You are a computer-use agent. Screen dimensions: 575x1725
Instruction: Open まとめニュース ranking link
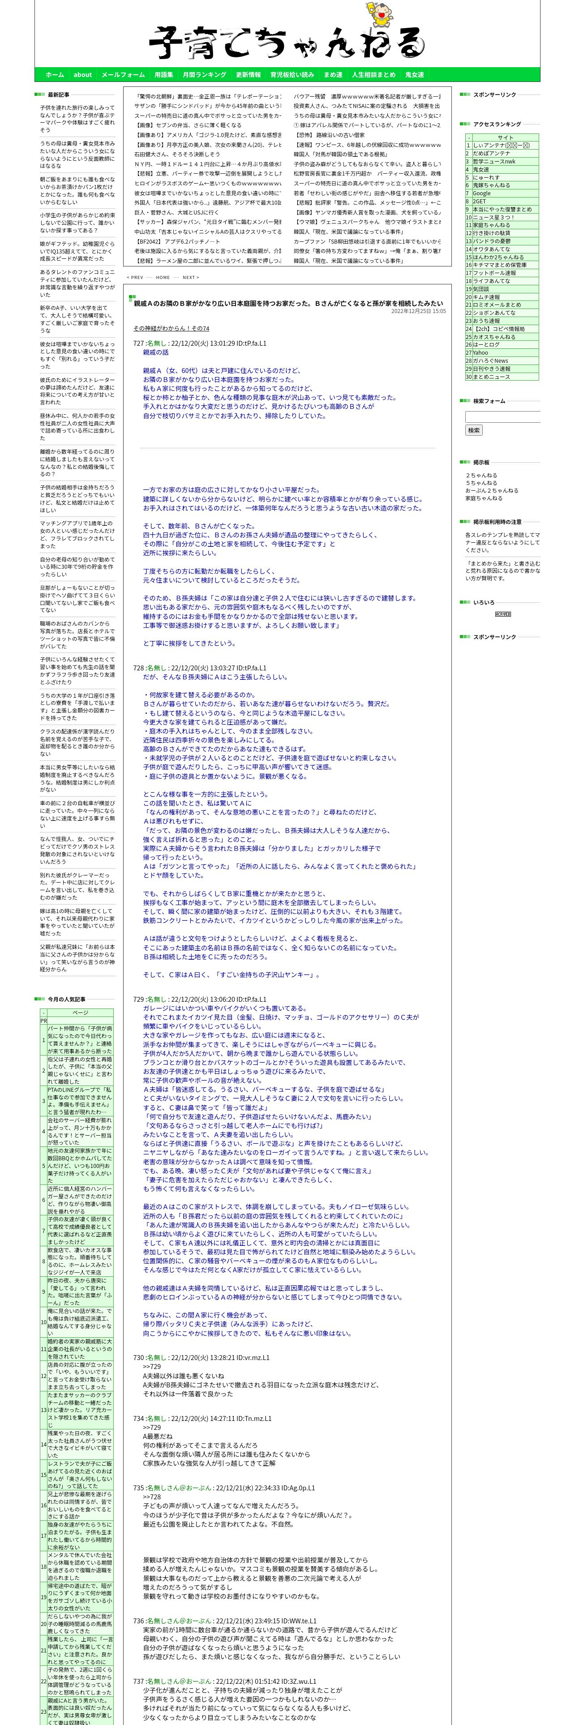(491, 377)
